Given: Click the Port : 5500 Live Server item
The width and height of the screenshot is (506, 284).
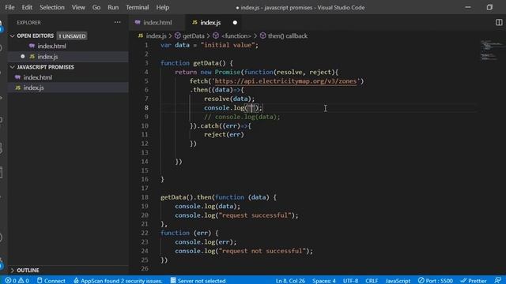Looking at the screenshot, I should coord(436,281).
